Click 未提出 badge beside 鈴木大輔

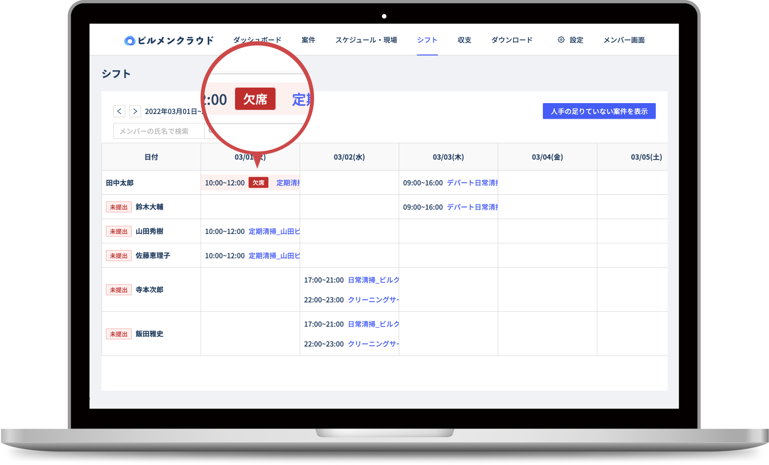[119, 207]
